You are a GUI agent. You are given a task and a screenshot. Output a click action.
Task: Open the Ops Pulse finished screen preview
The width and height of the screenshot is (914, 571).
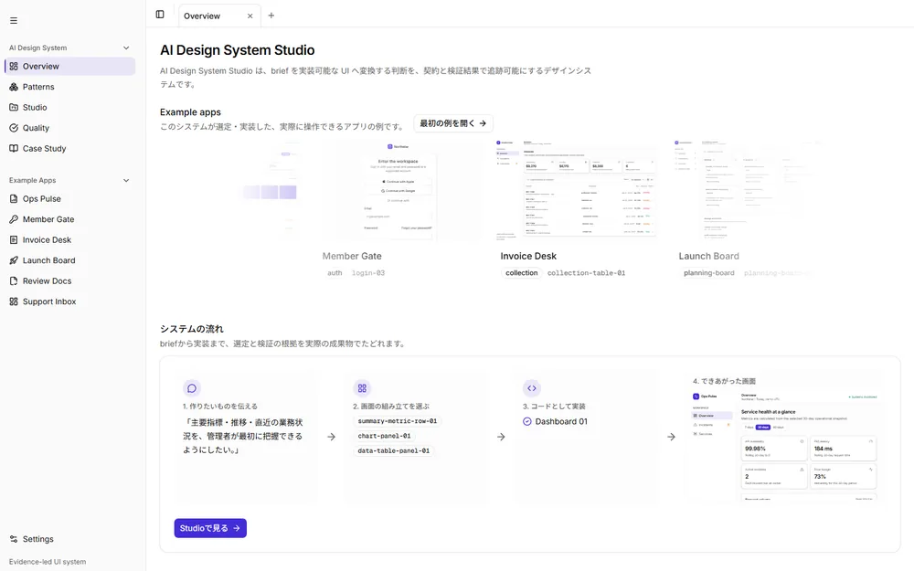click(x=784, y=446)
